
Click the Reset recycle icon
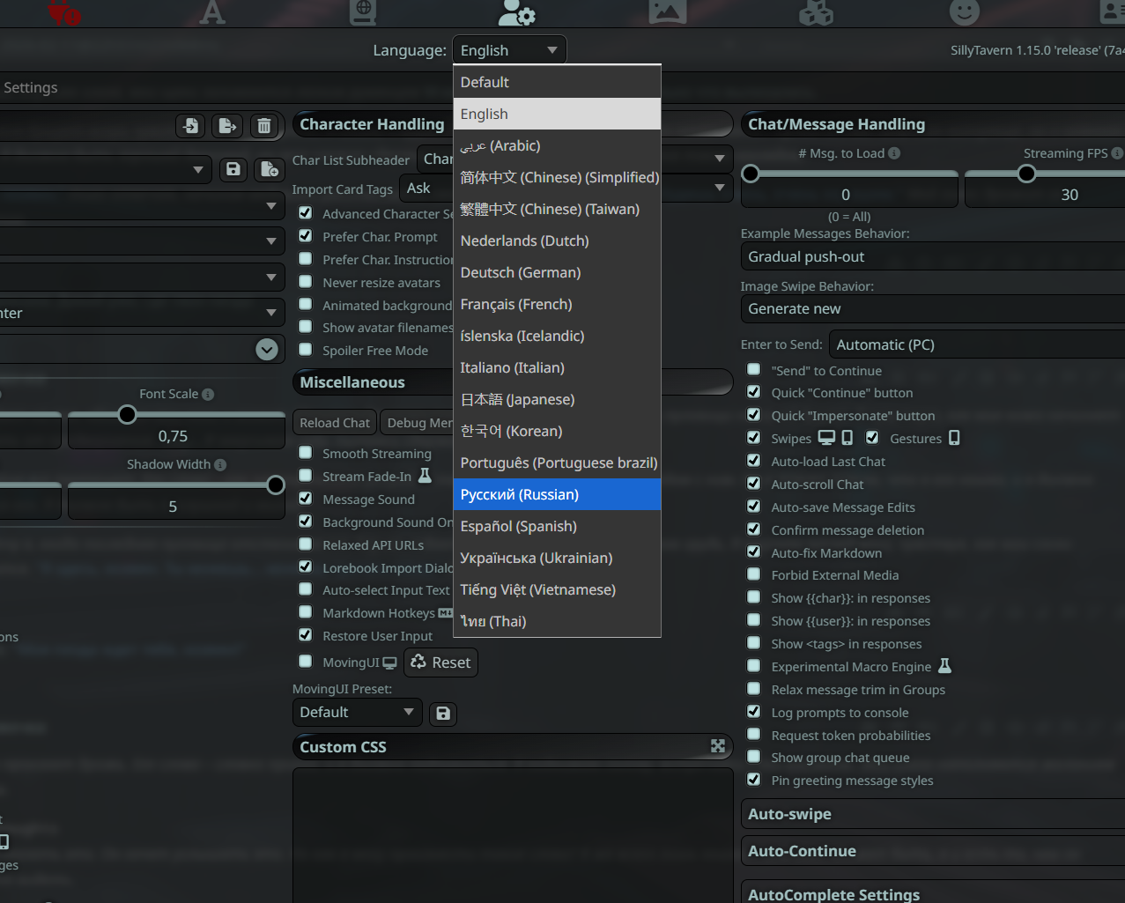point(418,662)
